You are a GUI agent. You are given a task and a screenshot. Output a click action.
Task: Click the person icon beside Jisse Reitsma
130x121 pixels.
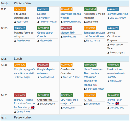tap(62, 37)
